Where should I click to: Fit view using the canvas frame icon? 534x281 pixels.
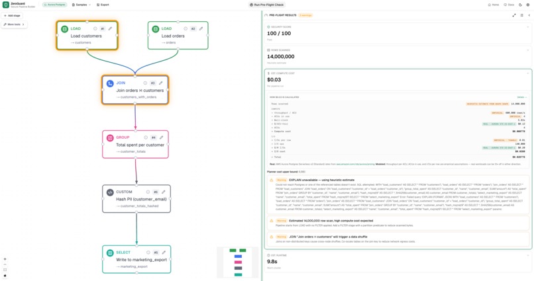5,270
